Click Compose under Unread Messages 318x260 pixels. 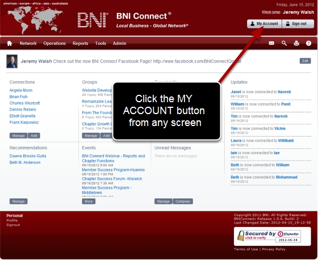point(183,201)
